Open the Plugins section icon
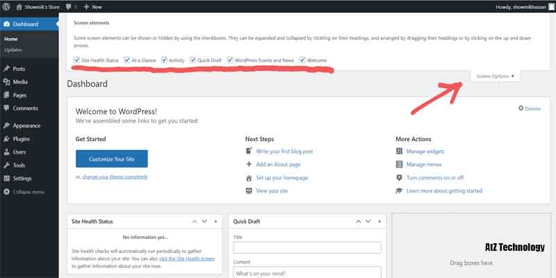Screen dimensions: 556x278 point(6,139)
